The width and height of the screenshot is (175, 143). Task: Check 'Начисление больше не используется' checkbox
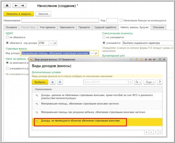click(121, 20)
